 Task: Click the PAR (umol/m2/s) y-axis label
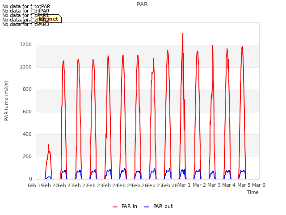[6, 101]
